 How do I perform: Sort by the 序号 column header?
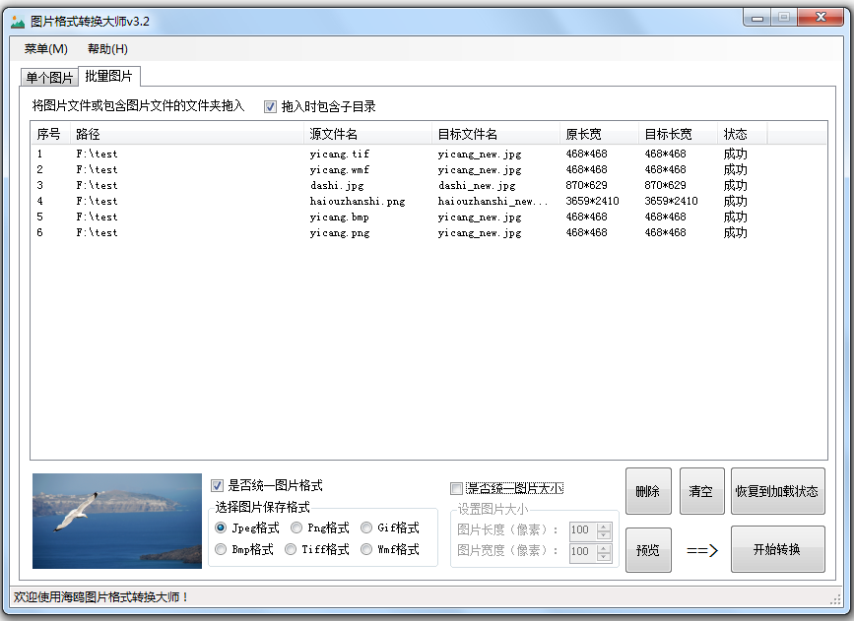[x=50, y=134]
